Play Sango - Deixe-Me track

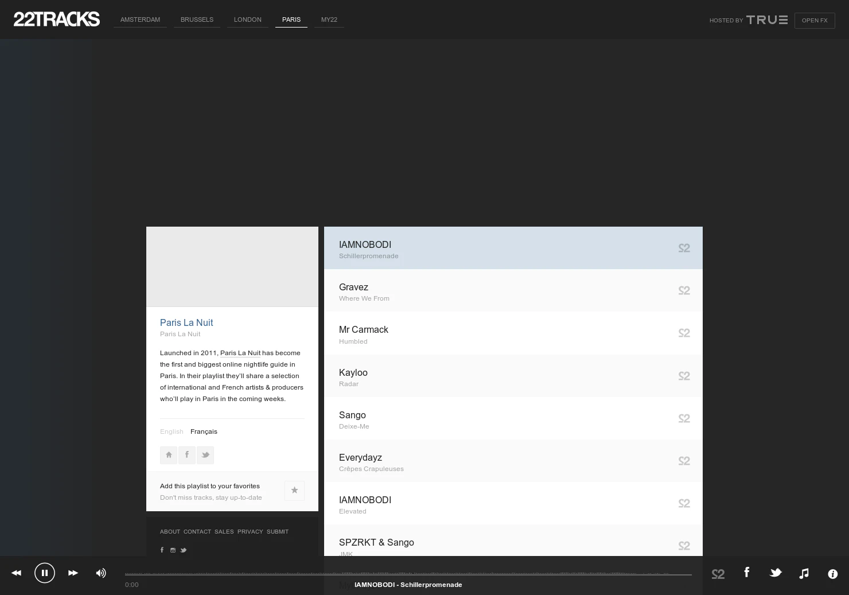pyautogui.click(x=513, y=418)
